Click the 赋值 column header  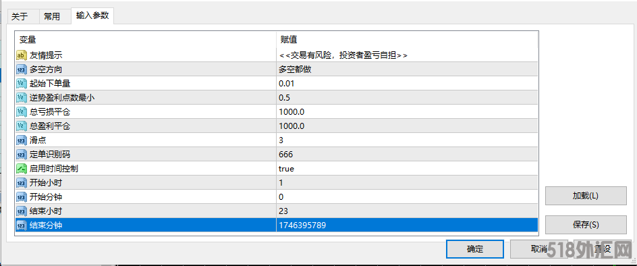407,39
